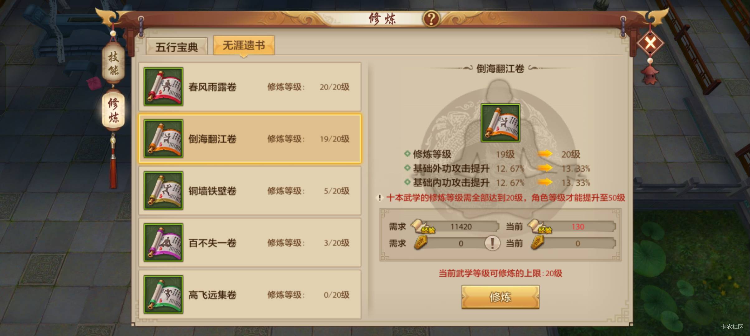
Task: Click the 百不失一卷 purple scroll icon
Action: 164,243
